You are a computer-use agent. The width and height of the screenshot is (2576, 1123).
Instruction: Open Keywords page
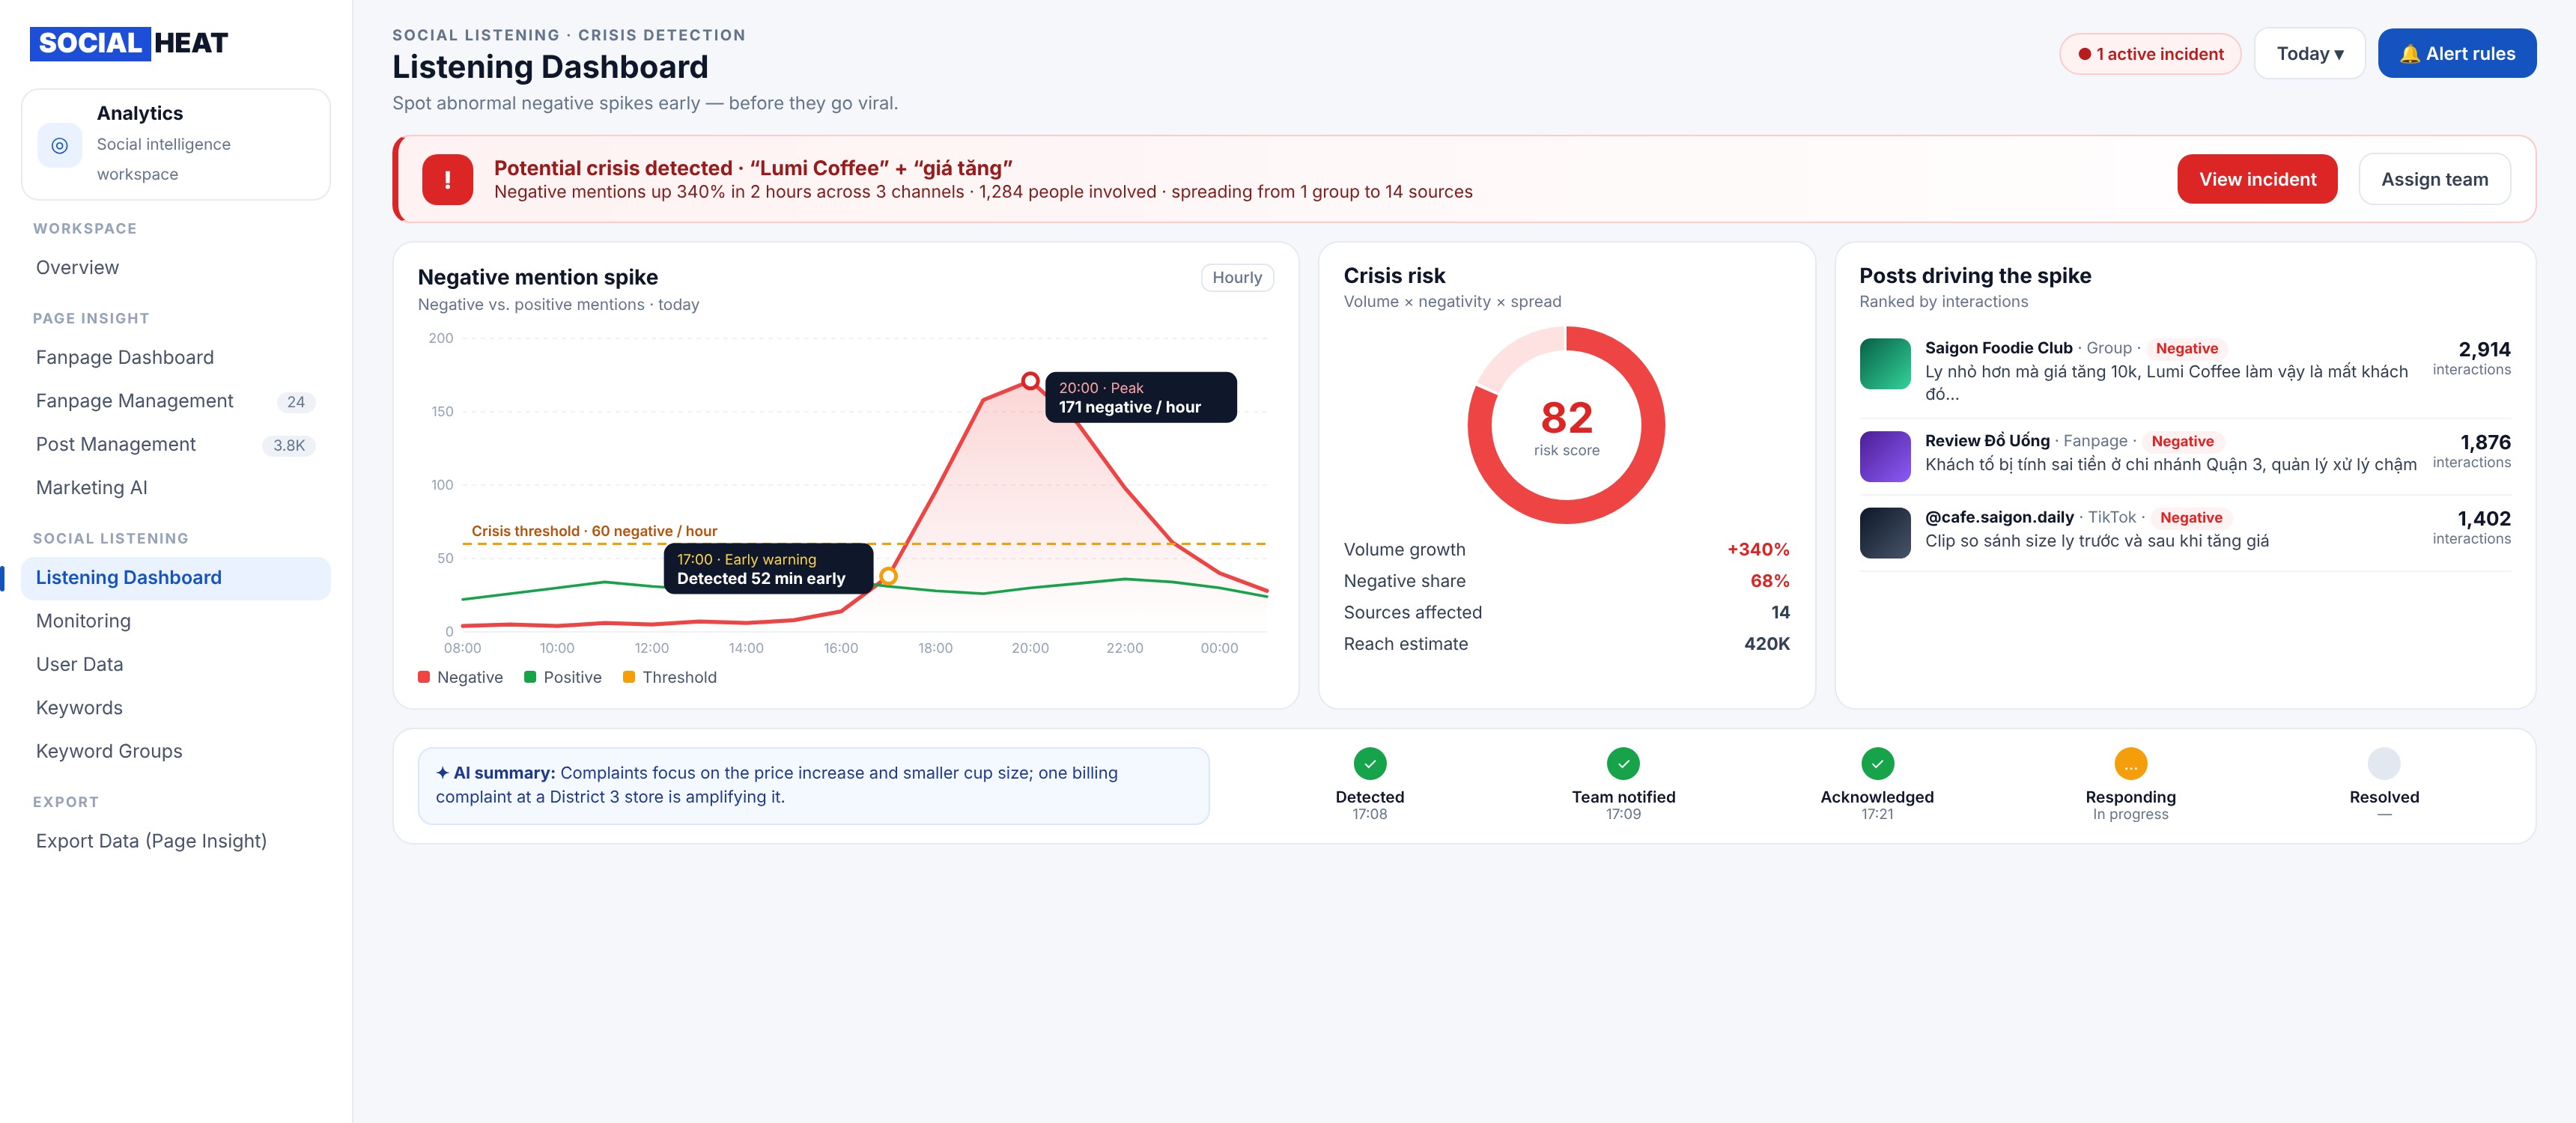(x=176, y=708)
